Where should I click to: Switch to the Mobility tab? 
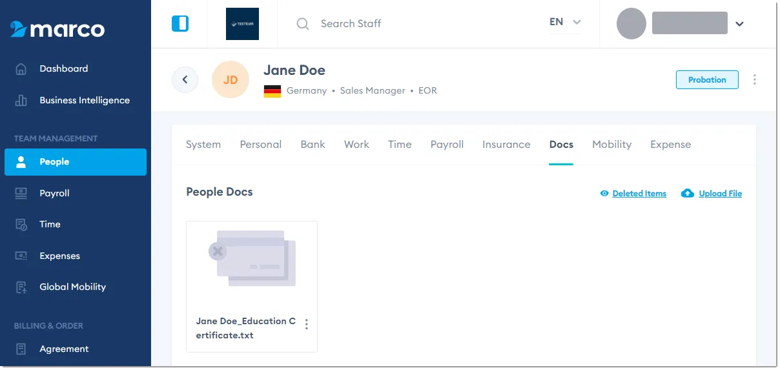point(611,145)
